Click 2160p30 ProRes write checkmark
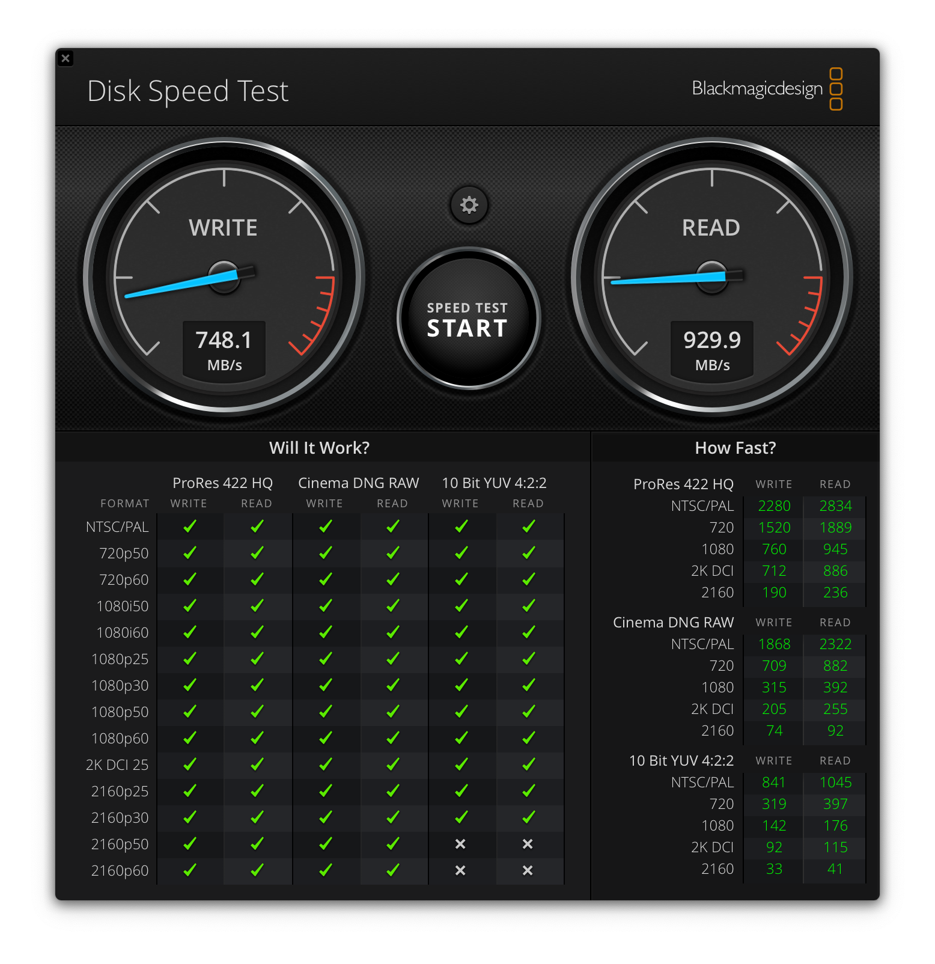The width and height of the screenshot is (935, 964). tap(190, 817)
